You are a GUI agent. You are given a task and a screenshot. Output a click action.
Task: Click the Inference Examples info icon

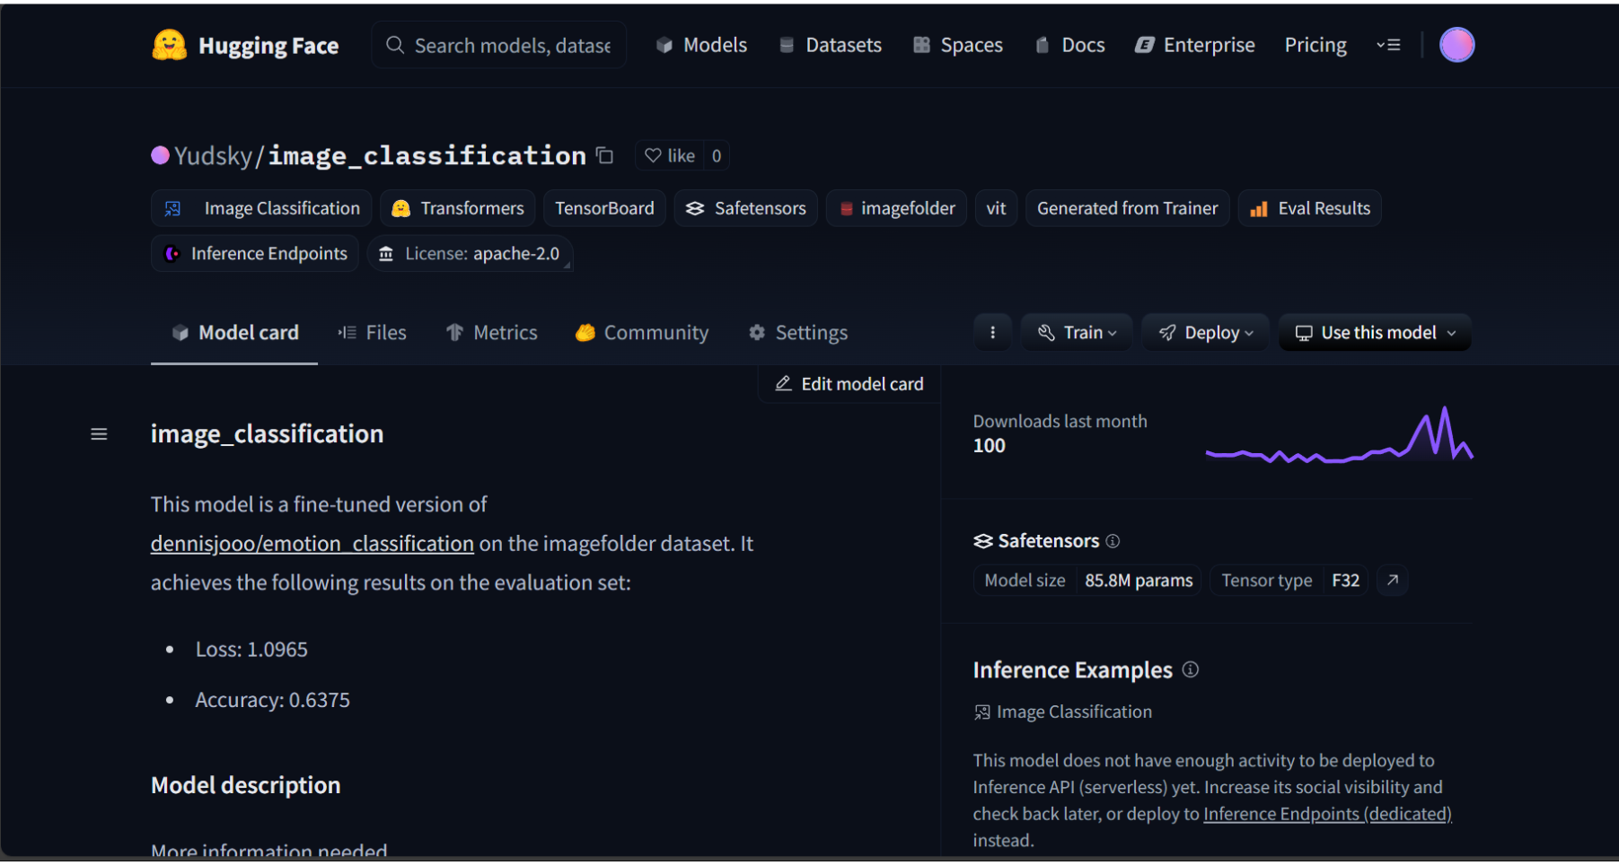pyautogui.click(x=1190, y=669)
